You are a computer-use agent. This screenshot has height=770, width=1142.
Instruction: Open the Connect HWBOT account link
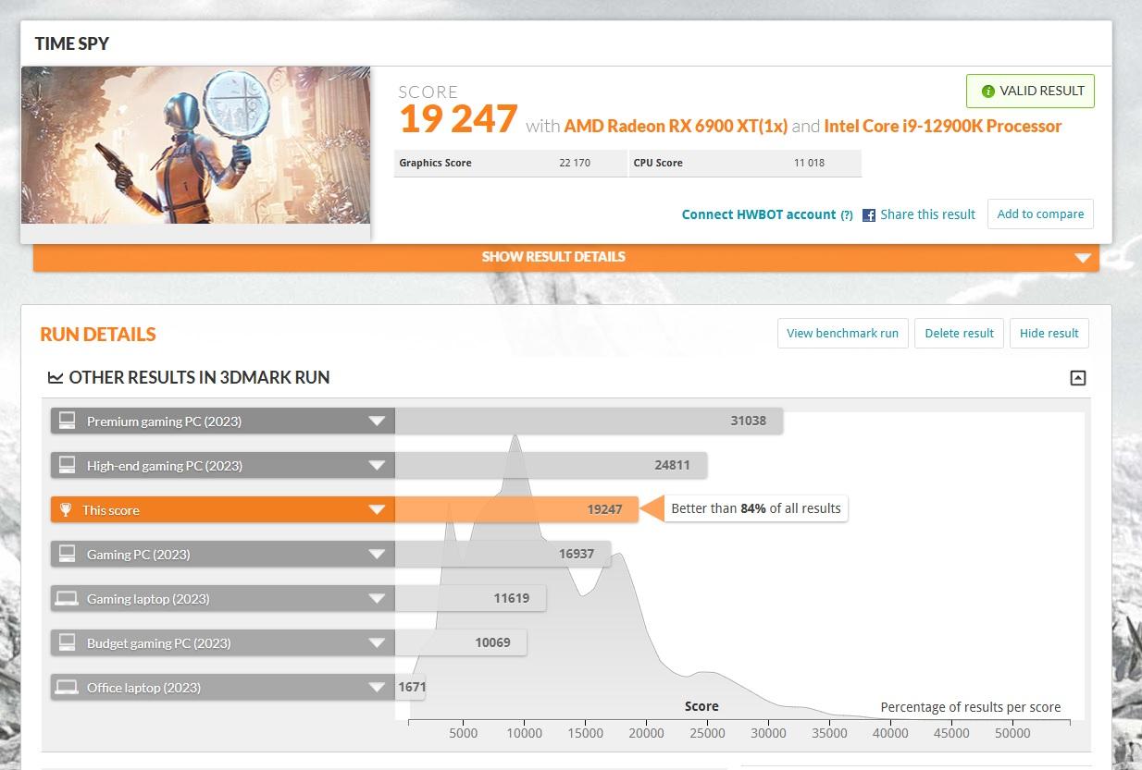pyautogui.click(x=758, y=214)
